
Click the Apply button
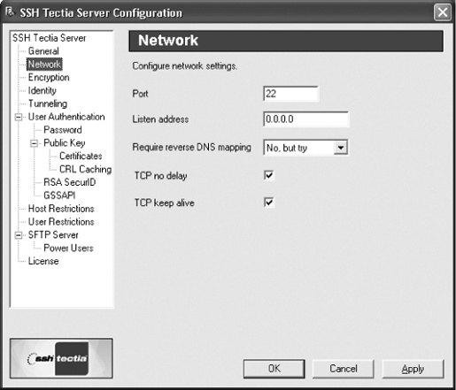413,369
